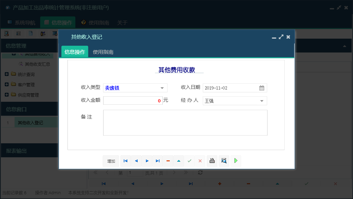This screenshot has width=353, height=199.
Task: Open the 关于 menu in the top bar
Action: (122, 23)
